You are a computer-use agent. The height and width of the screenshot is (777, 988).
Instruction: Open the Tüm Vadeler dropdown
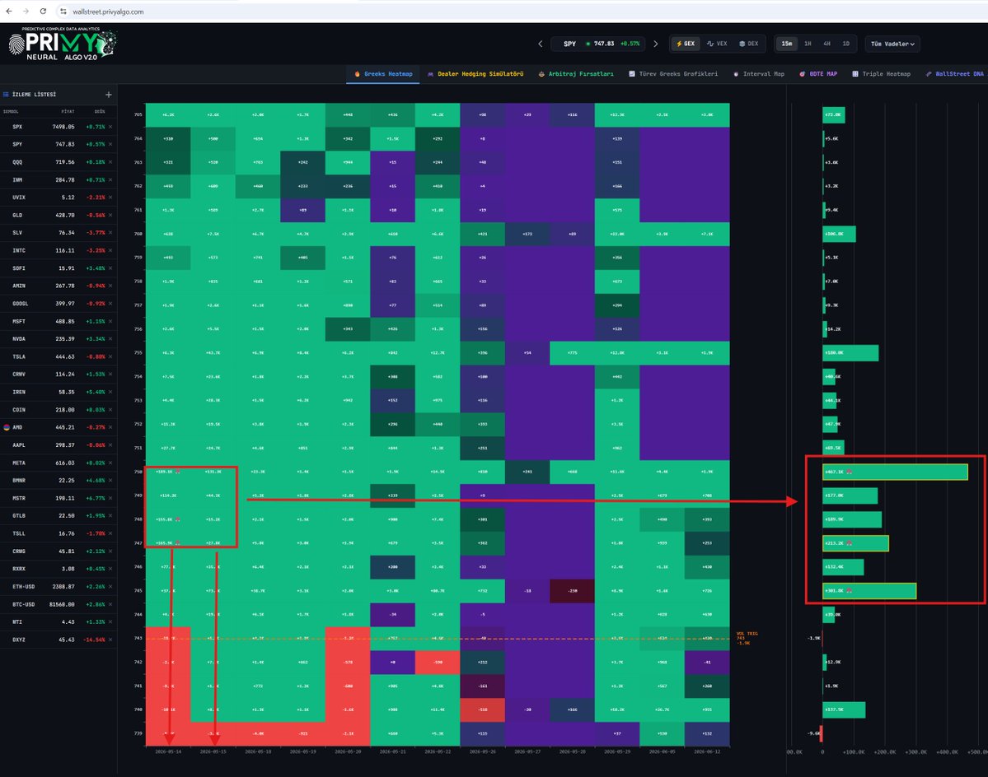[892, 44]
